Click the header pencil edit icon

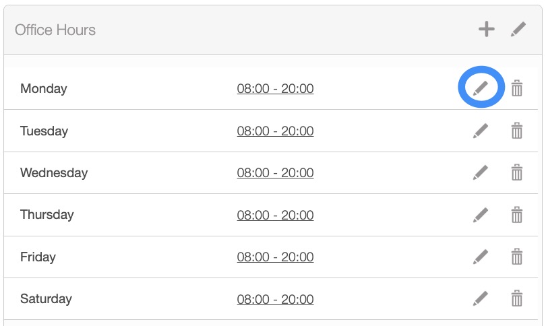pos(518,29)
